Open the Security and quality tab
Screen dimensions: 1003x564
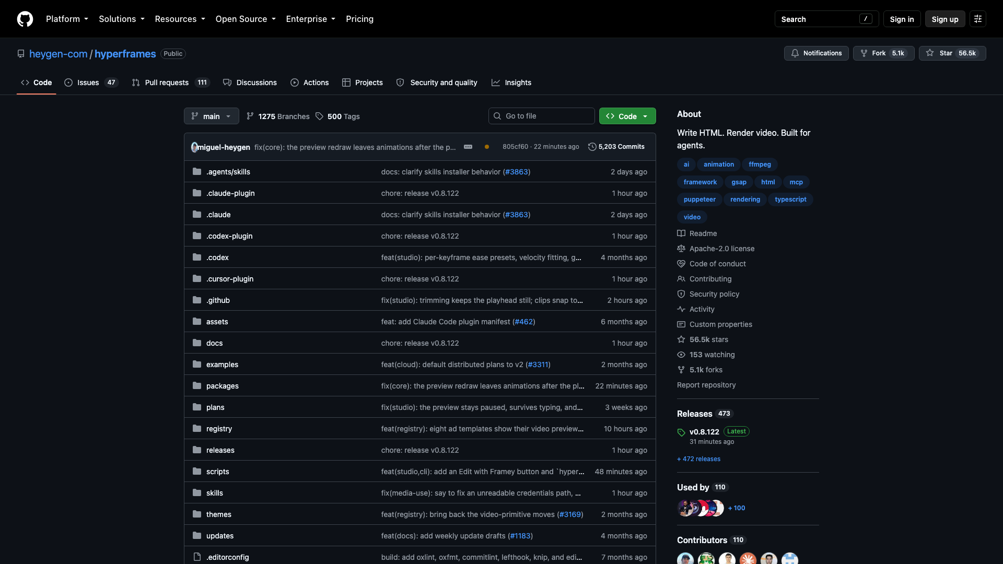click(x=437, y=83)
